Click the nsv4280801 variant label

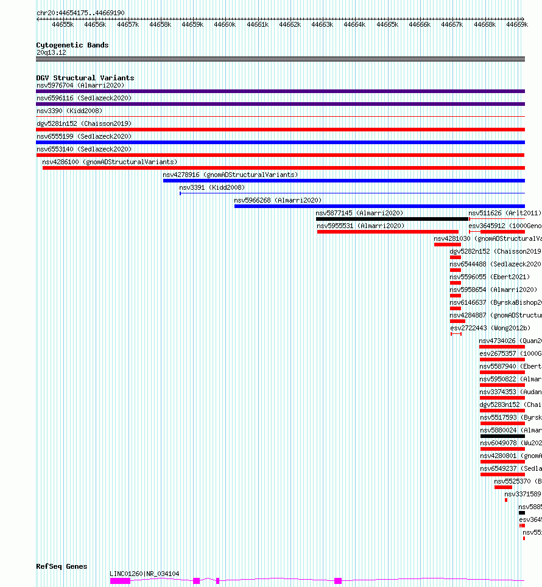tap(511, 456)
